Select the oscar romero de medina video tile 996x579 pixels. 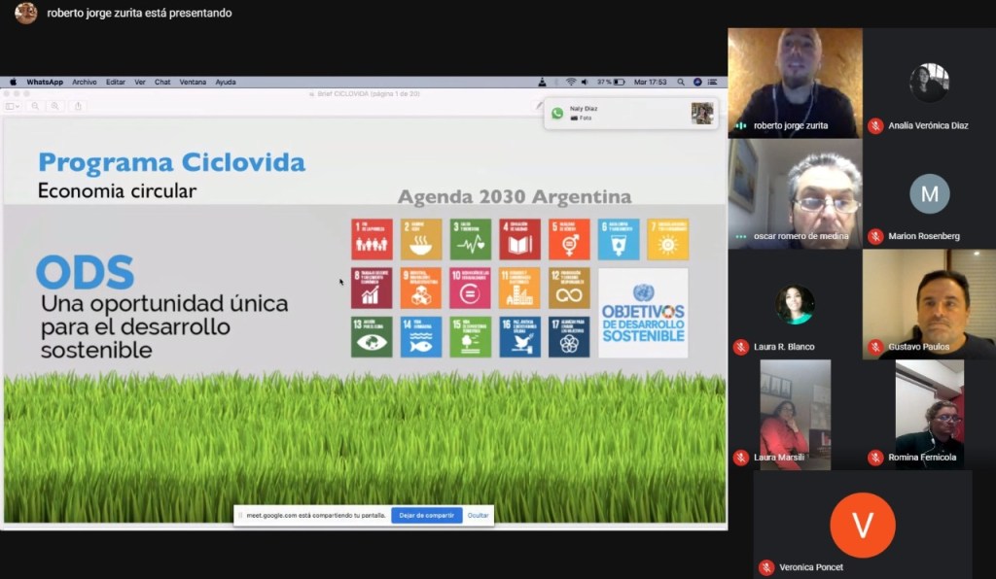click(x=795, y=193)
